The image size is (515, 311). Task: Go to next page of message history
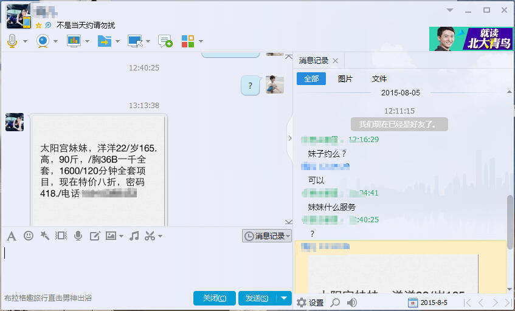pos(496,302)
